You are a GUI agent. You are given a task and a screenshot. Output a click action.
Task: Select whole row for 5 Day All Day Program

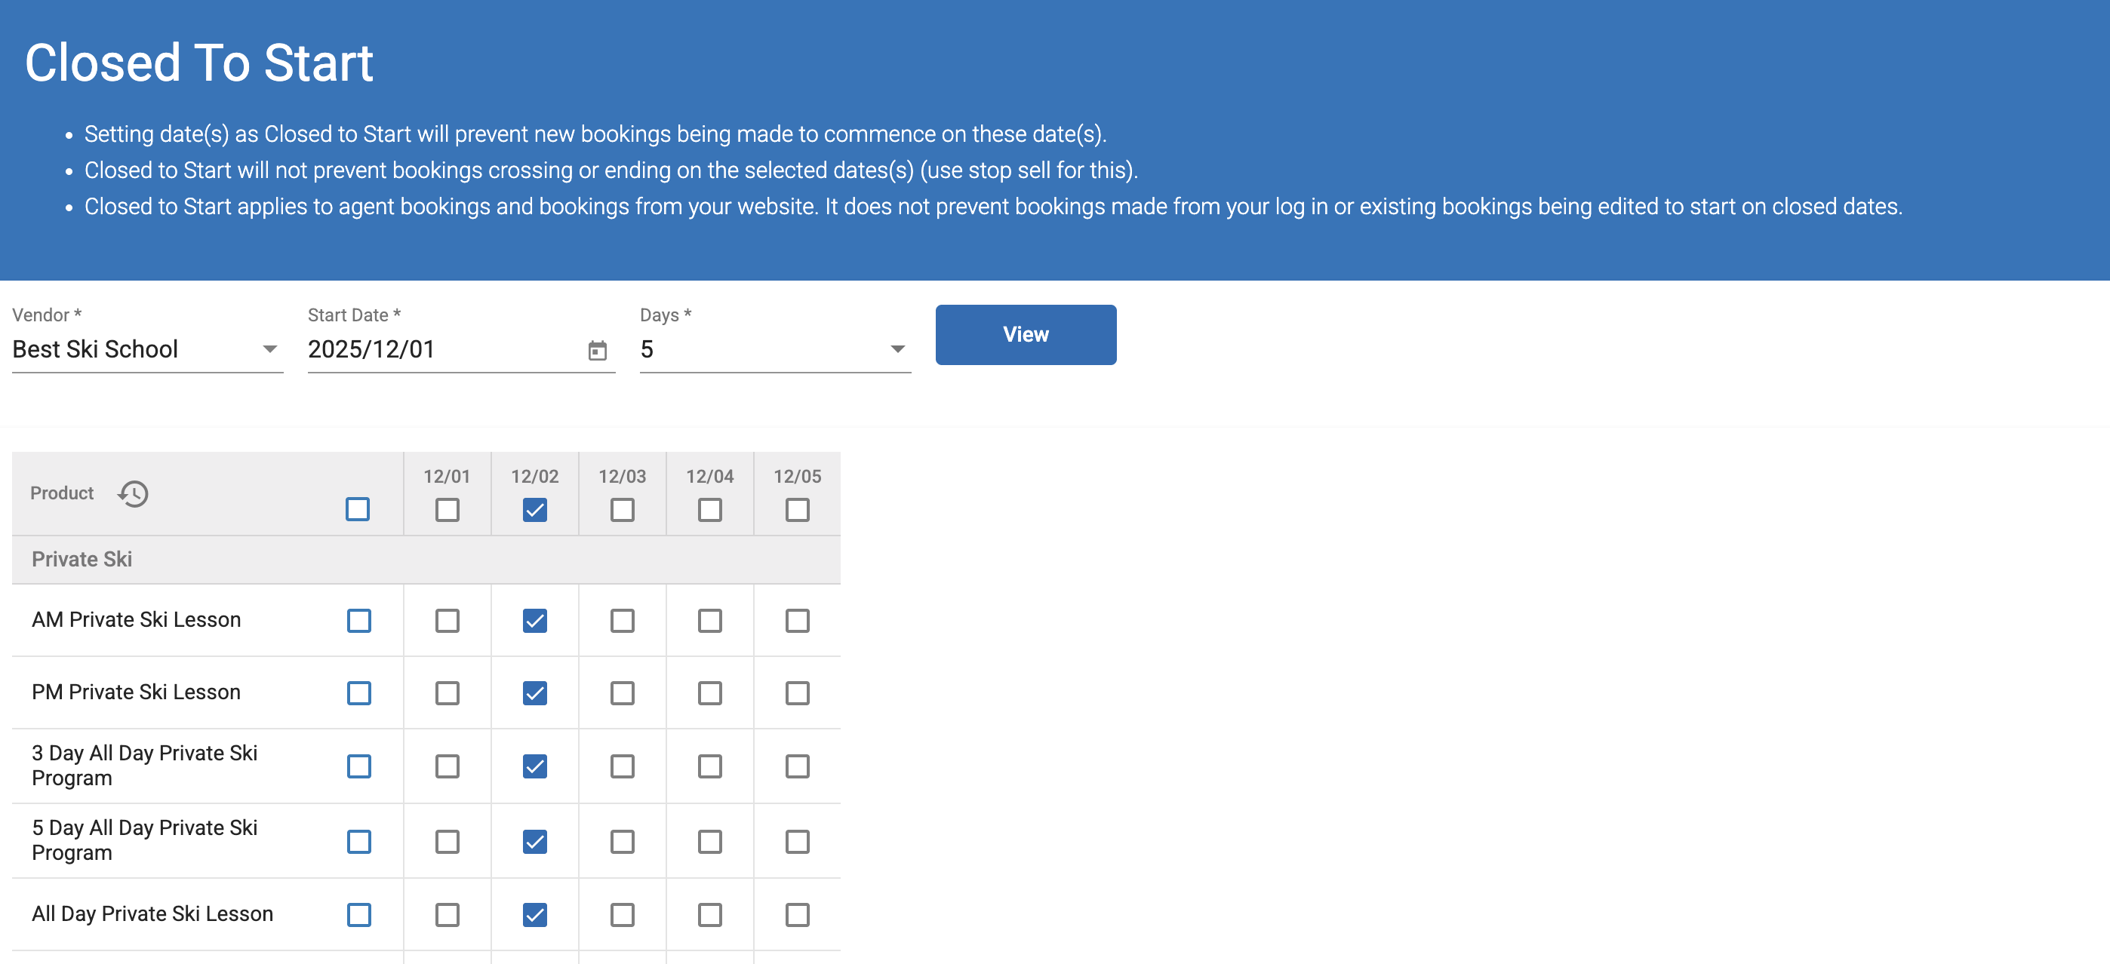point(358,842)
